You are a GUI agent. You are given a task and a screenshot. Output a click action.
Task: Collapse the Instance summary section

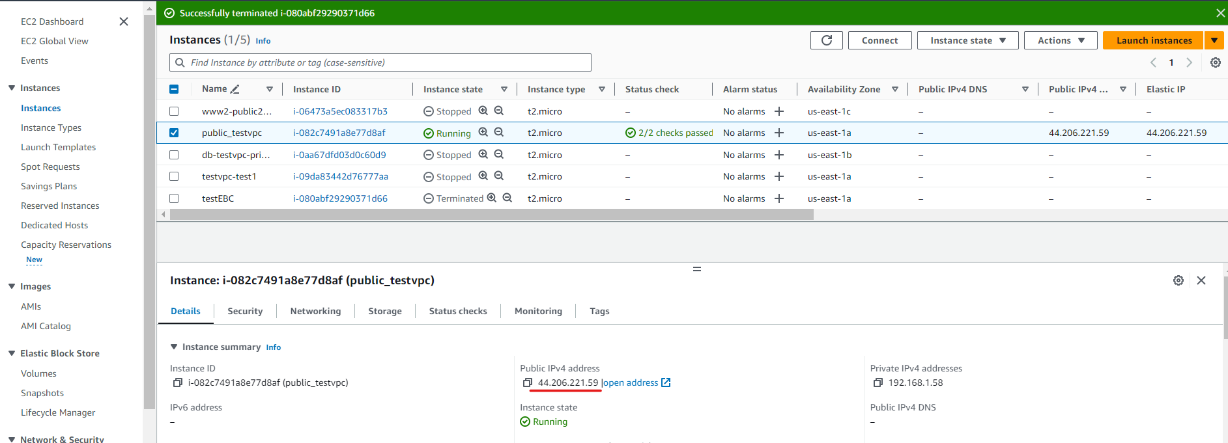(174, 347)
